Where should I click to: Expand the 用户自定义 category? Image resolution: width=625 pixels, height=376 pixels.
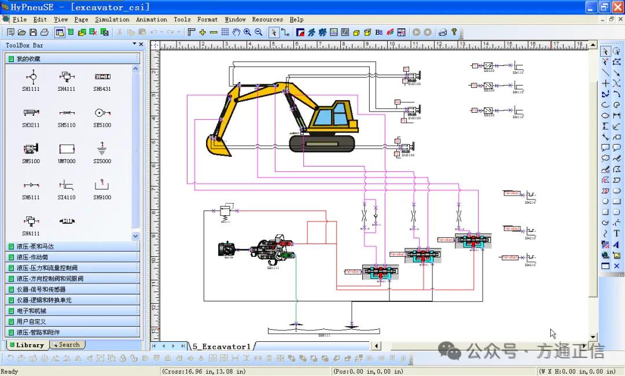72,322
